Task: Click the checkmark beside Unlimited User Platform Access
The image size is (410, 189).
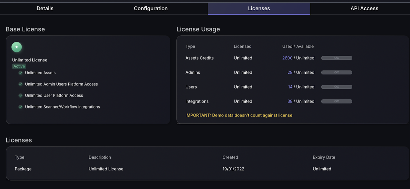Action: (x=20, y=95)
